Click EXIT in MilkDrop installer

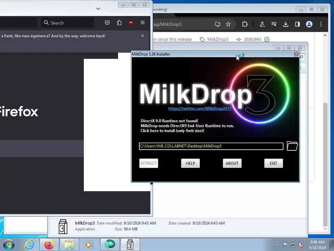274,163
